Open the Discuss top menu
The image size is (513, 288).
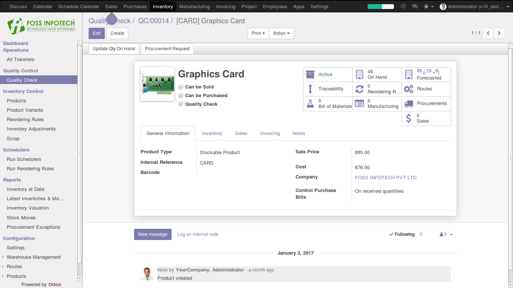tap(18, 6)
